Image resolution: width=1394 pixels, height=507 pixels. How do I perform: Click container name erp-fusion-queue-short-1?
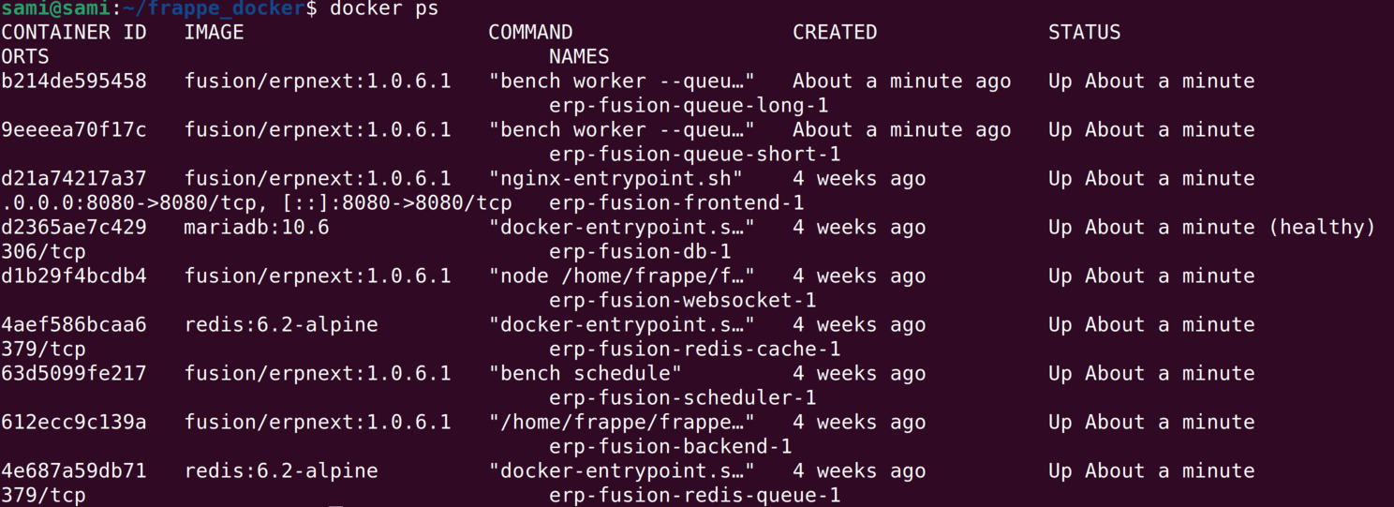[695, 155]
